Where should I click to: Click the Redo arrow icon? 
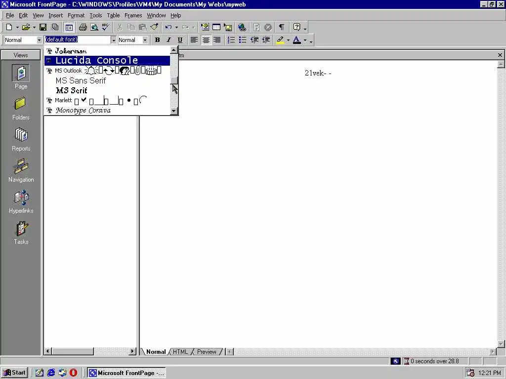click(x=186, y=28)
